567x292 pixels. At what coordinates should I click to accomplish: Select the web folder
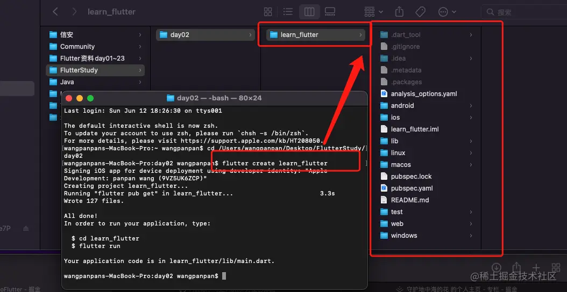pyautogui.click(x=427, y=224)
